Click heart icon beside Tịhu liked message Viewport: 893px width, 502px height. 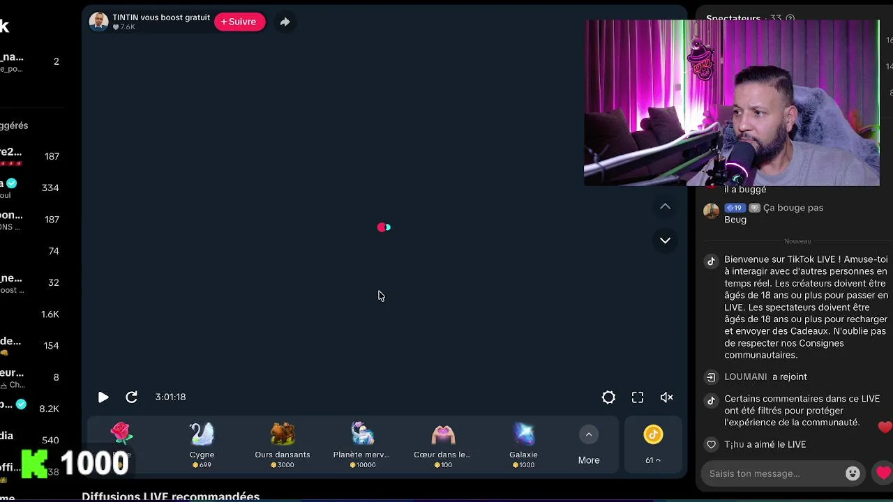[711, 445]
